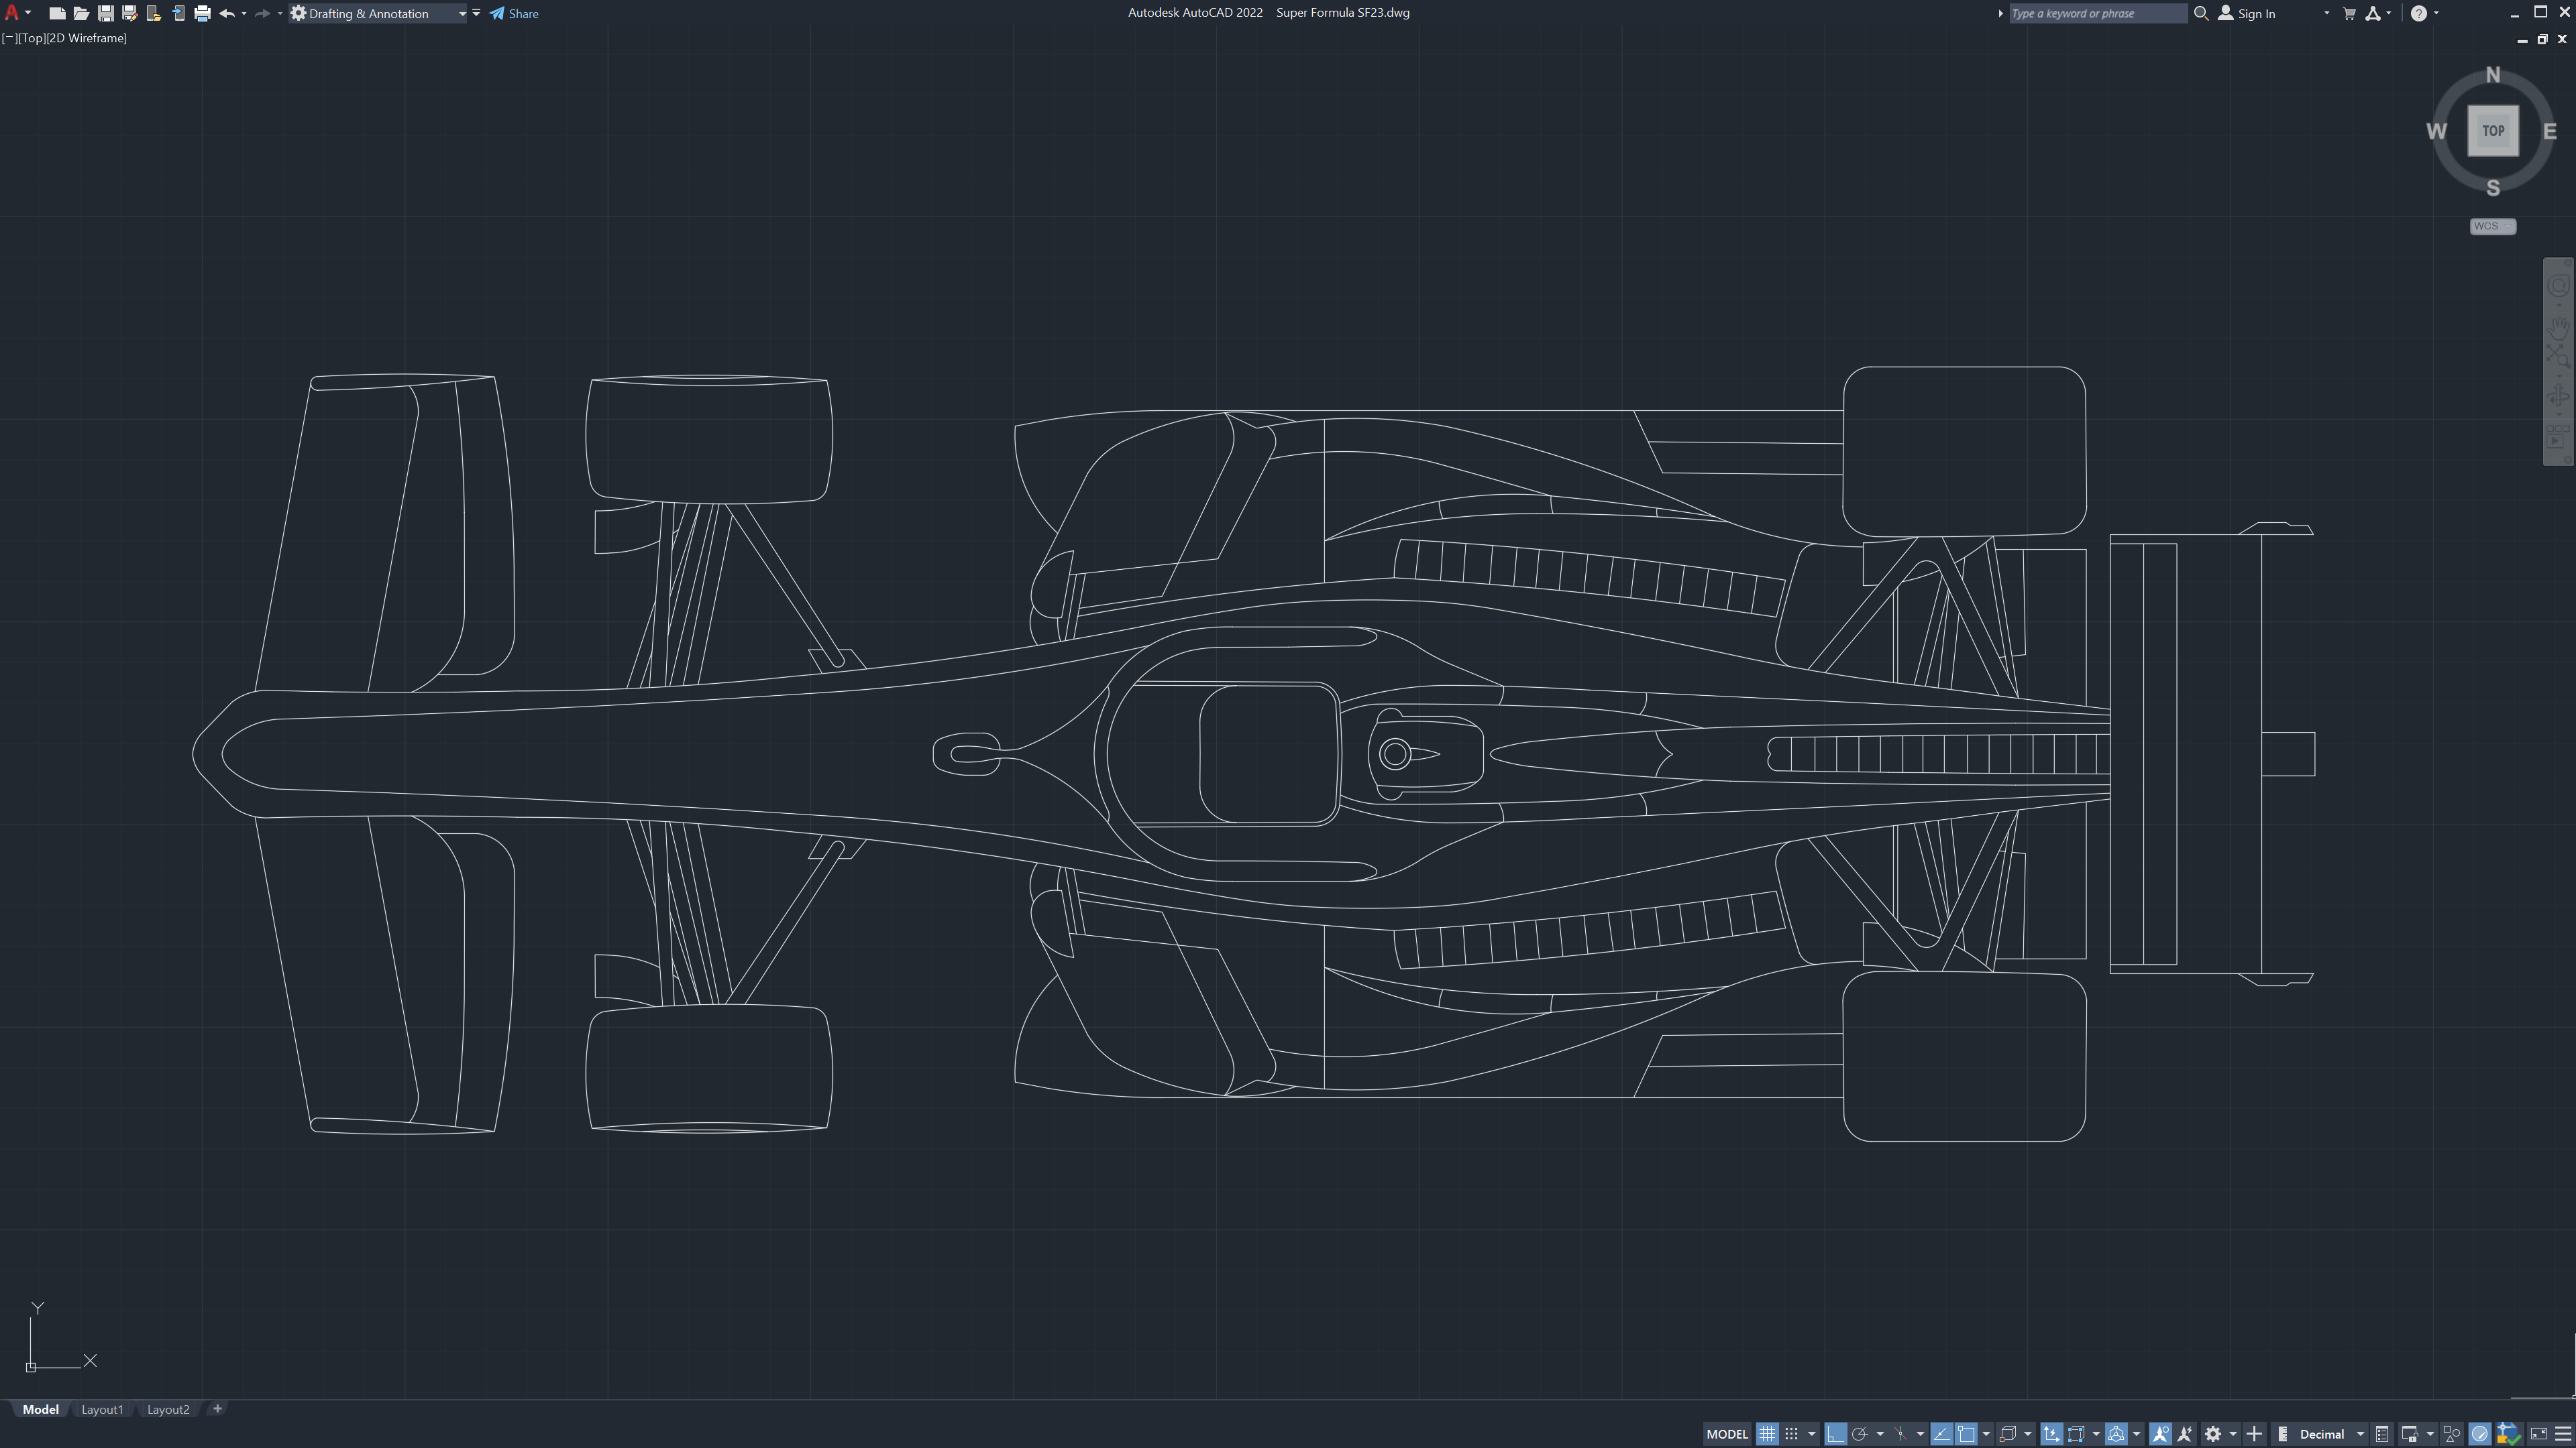2576x1448 pixels.
Task: Open 2D object snap settings arrow
Action: click(1986, 1434)
